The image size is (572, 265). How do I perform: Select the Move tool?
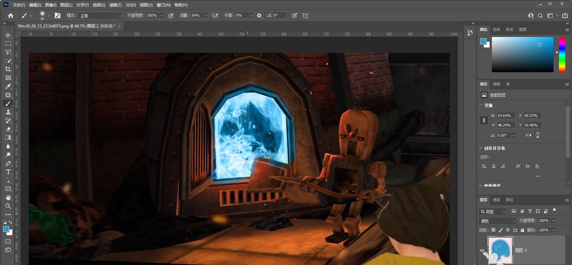[x=8, y=35]
